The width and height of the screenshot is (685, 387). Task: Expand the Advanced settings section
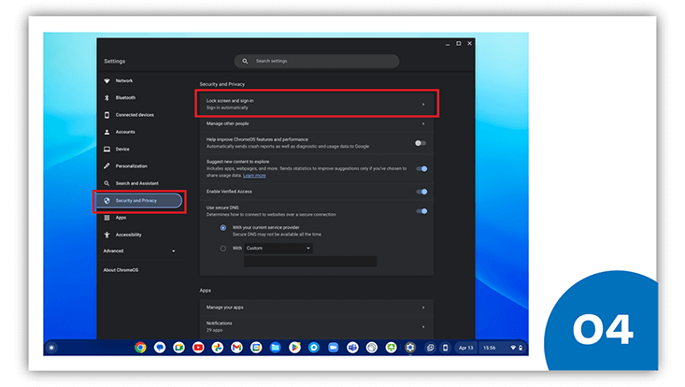pos(140,251)
